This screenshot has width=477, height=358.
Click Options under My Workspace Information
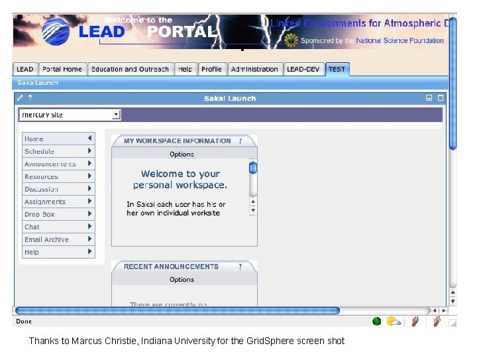pos(182,154)
